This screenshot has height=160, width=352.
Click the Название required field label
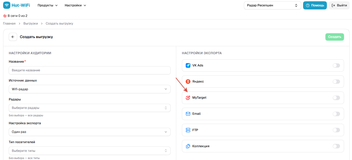click(x=17, y=62)
